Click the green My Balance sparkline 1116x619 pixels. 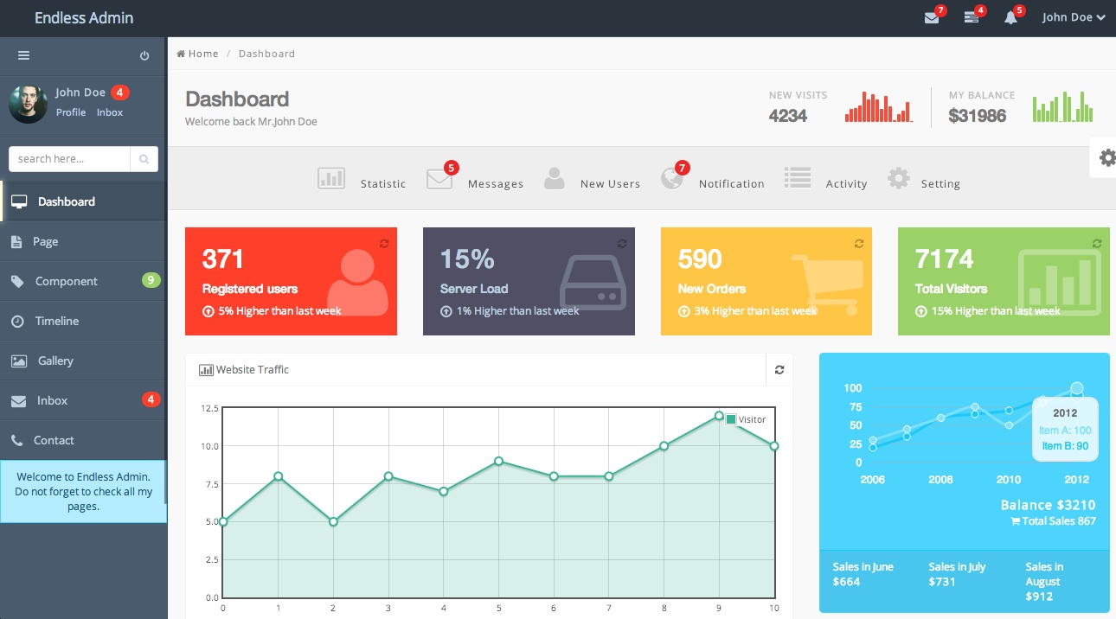(1062, 105)
